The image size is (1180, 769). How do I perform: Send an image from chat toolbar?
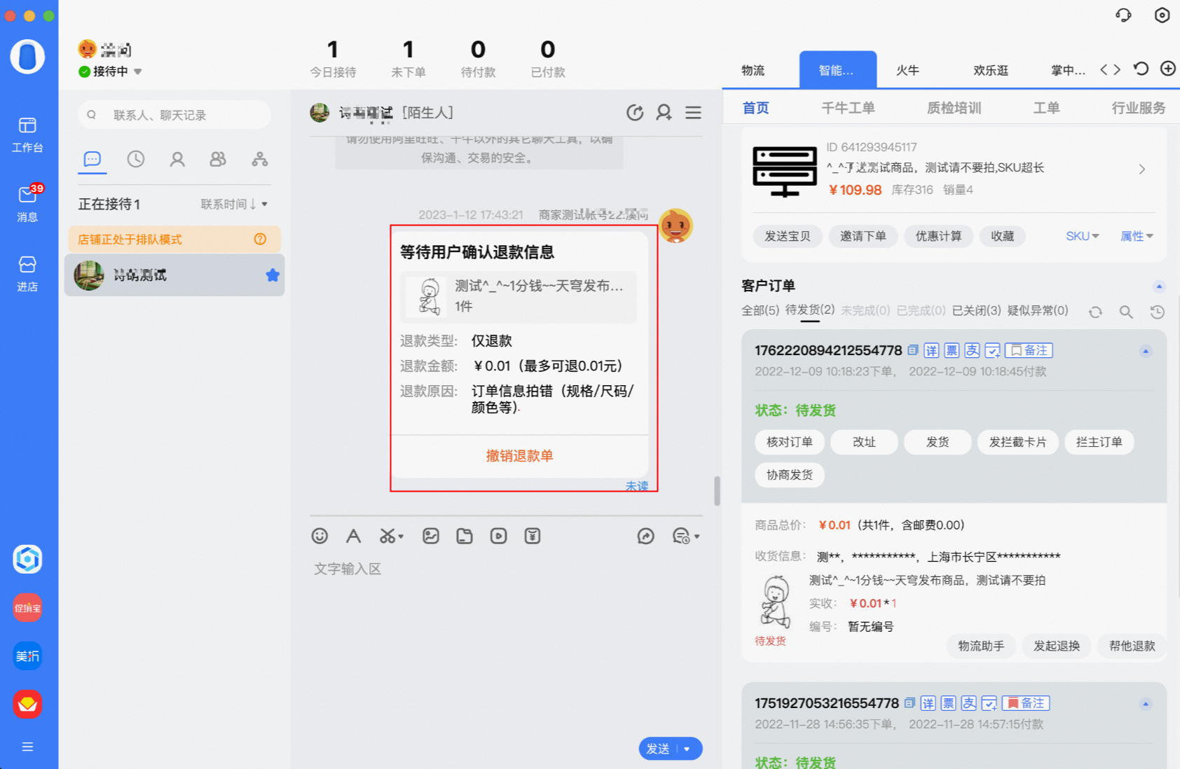click(431, 536)
